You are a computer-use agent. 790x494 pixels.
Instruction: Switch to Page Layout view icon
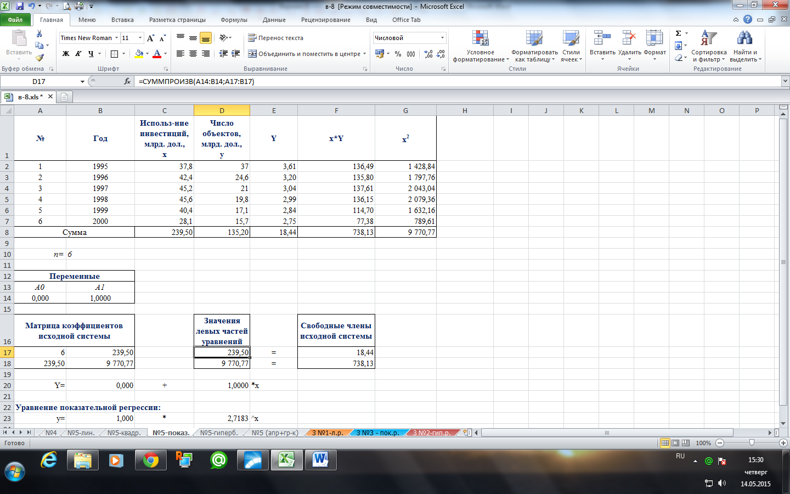click(x=675, y=443)
